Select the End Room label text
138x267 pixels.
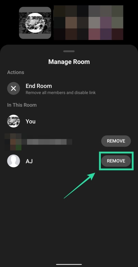39,86
